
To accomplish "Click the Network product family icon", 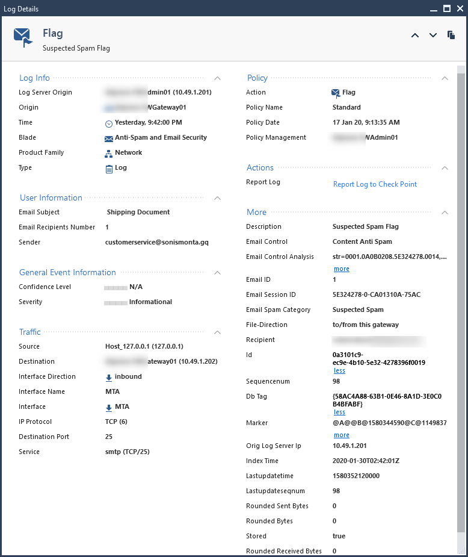I will pyautogui.click(x=109, y=152).
